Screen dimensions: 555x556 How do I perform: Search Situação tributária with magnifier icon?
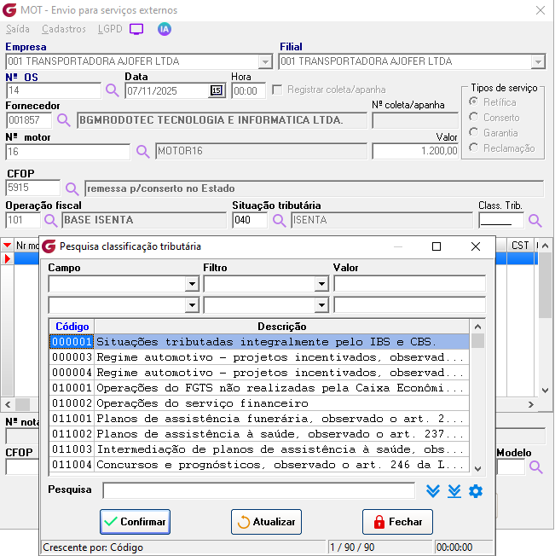(x=280, y=220)
